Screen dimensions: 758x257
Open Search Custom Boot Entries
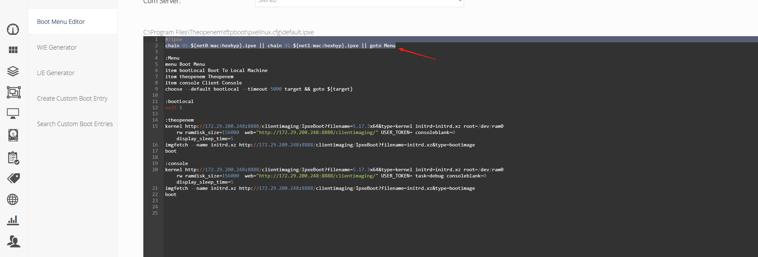(75, 124)
